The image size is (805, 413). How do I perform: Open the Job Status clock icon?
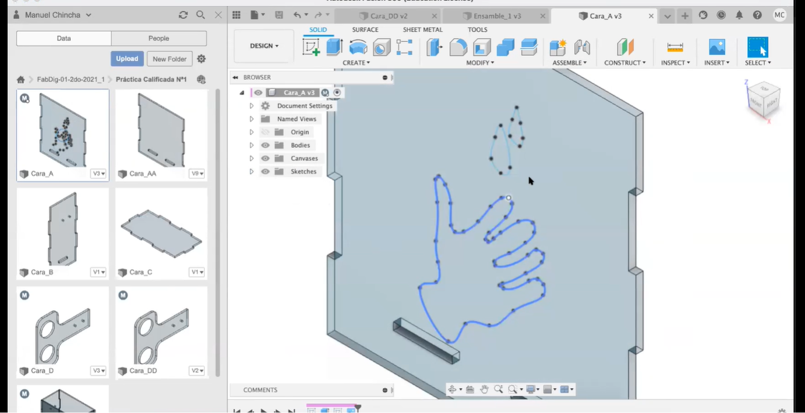(721, 15)
